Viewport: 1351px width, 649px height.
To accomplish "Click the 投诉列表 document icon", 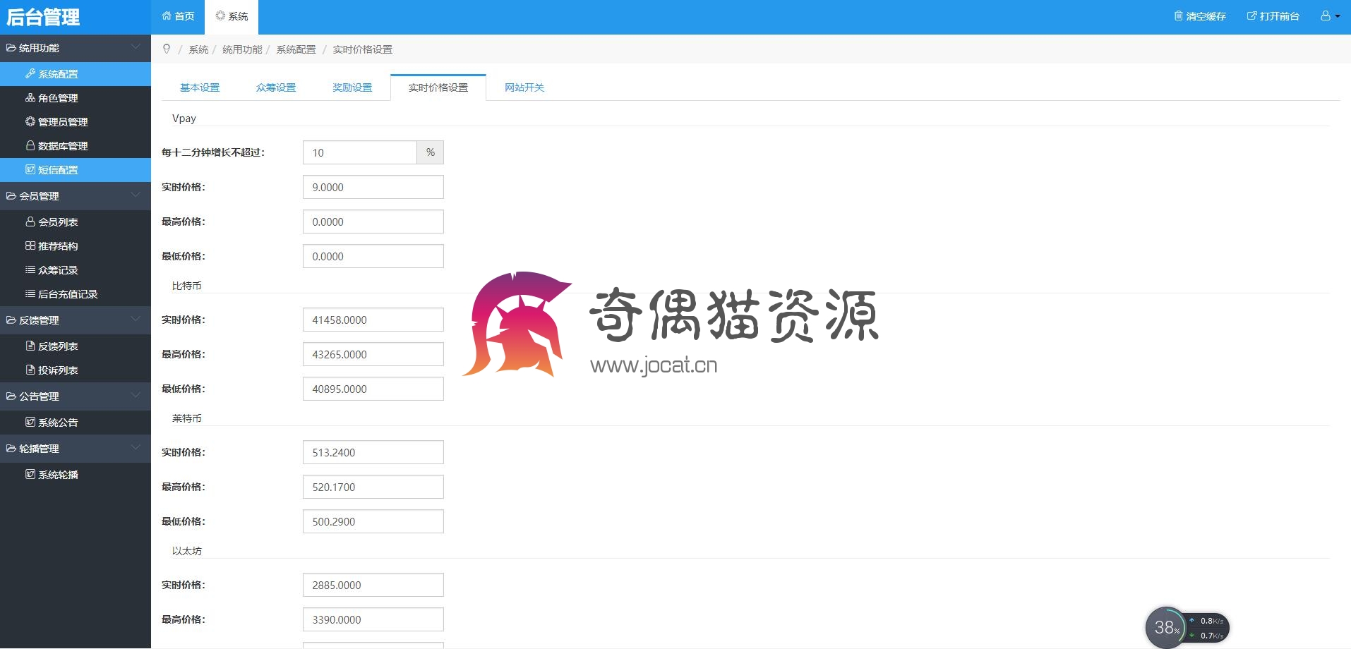I will pyautogui.click(x=30, y=370).
